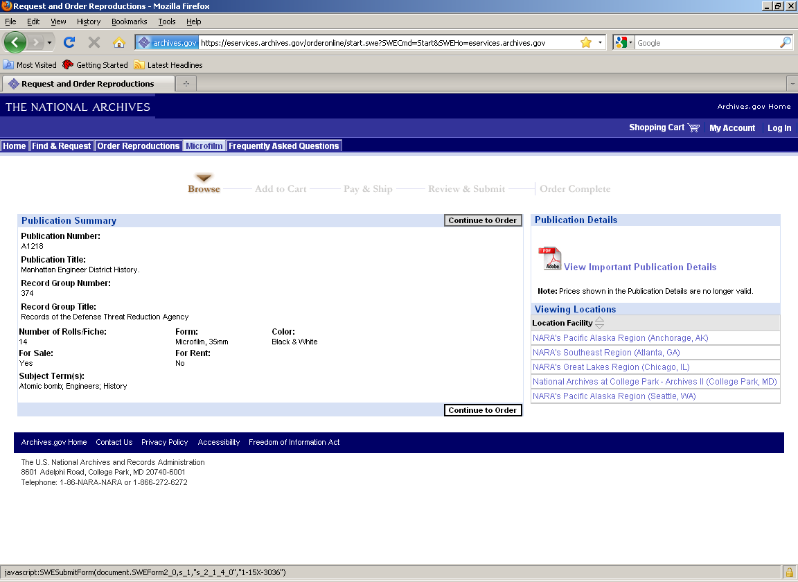Open NARA's Pacific Alaska Region (Anchorage, AK)
This screenshot has width=798, height=582.
[x=620, y=337]
